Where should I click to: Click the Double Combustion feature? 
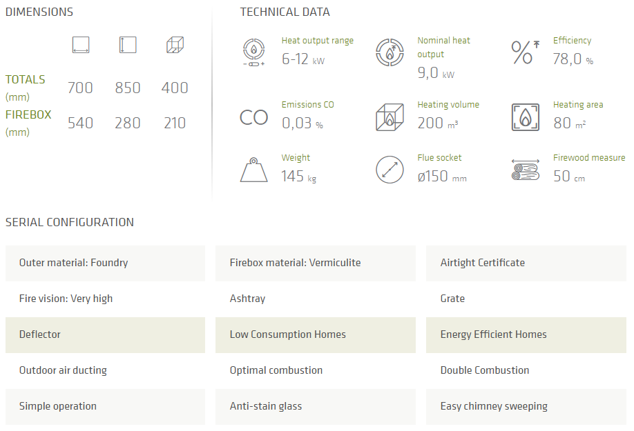(x=526, y=370)
